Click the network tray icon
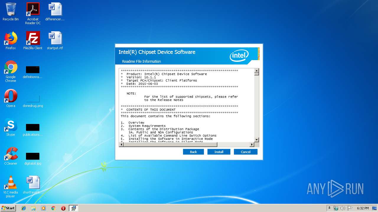Screen dimensions: 378x212 (336, 208)
